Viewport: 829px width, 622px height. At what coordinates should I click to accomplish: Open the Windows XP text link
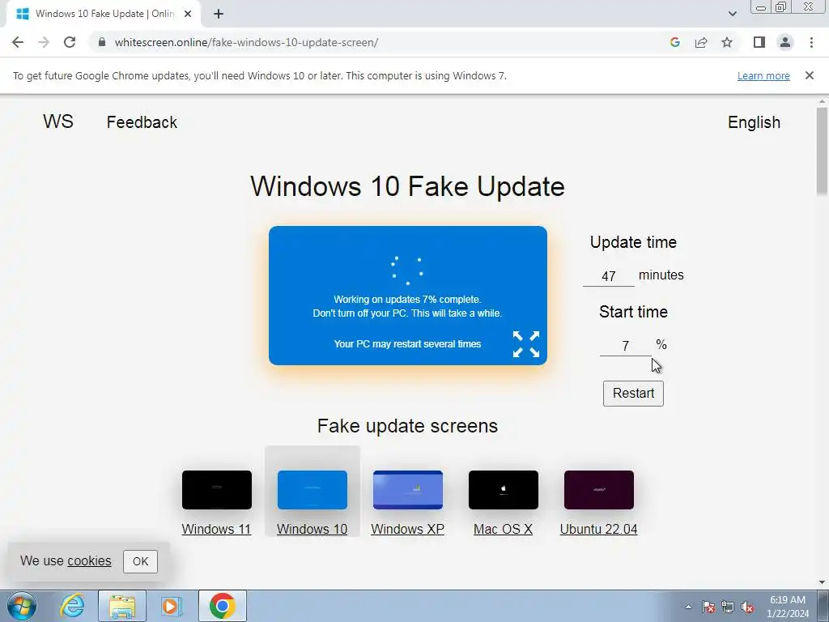(408, 529)
